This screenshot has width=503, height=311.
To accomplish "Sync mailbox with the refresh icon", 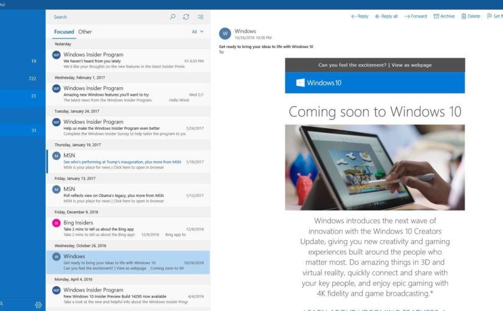I will pyautogui.click(x=186, y=17).
